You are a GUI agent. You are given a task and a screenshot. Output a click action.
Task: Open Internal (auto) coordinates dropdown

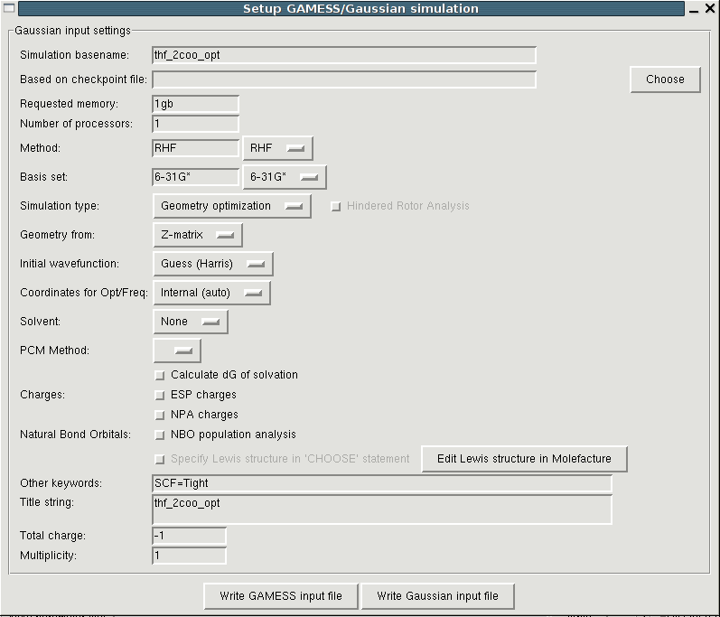click(211, 293)
